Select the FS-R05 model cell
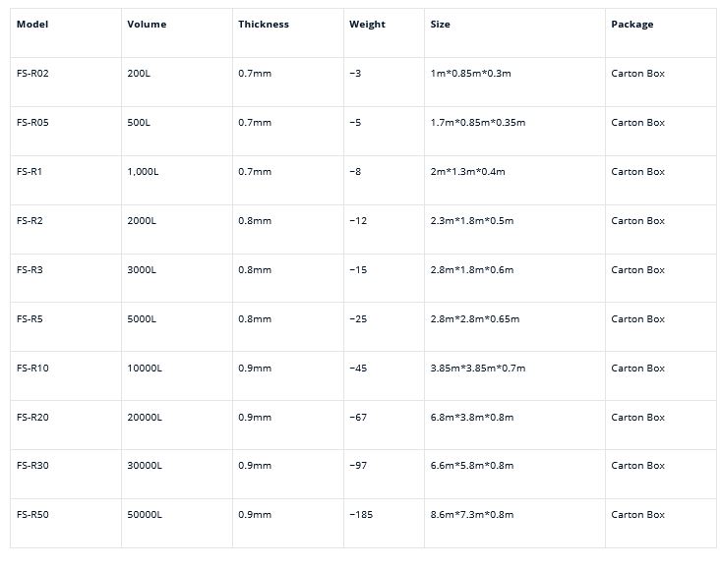This screenshot has height=569, width=721. [32, 123]
